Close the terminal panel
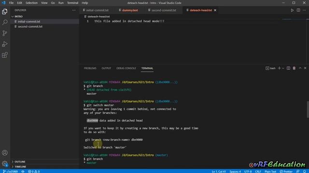309x173 pixels. point(305,68)
